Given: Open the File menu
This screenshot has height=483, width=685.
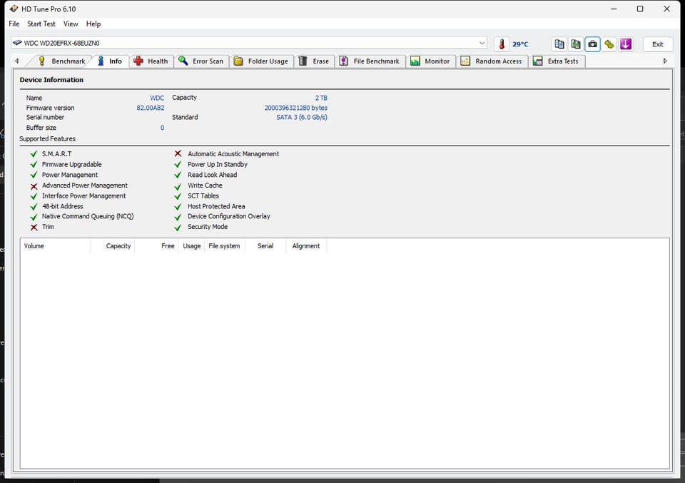Looking at the screenshot, I should coord(14,24).
